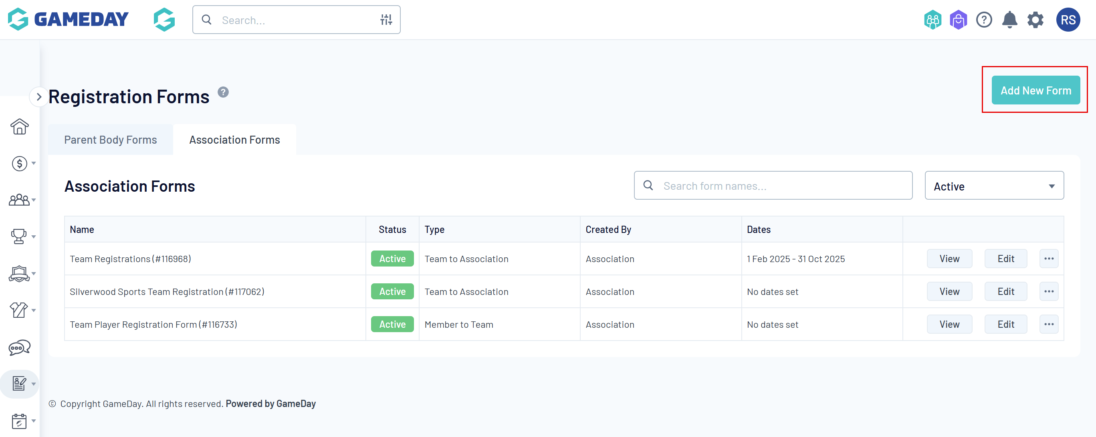Click the Add New Form button
The image size is (1096, 437).
pos(1035,90)
